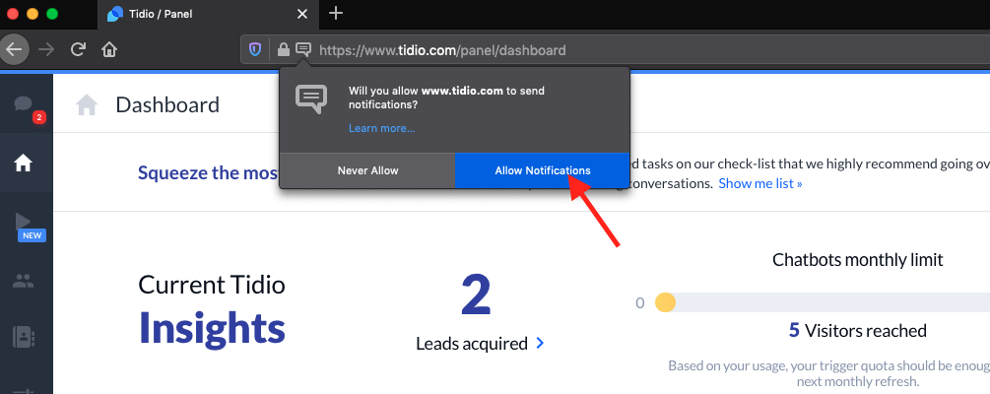
Task: Open the Learn more link
Action: [x=381, y=128]
